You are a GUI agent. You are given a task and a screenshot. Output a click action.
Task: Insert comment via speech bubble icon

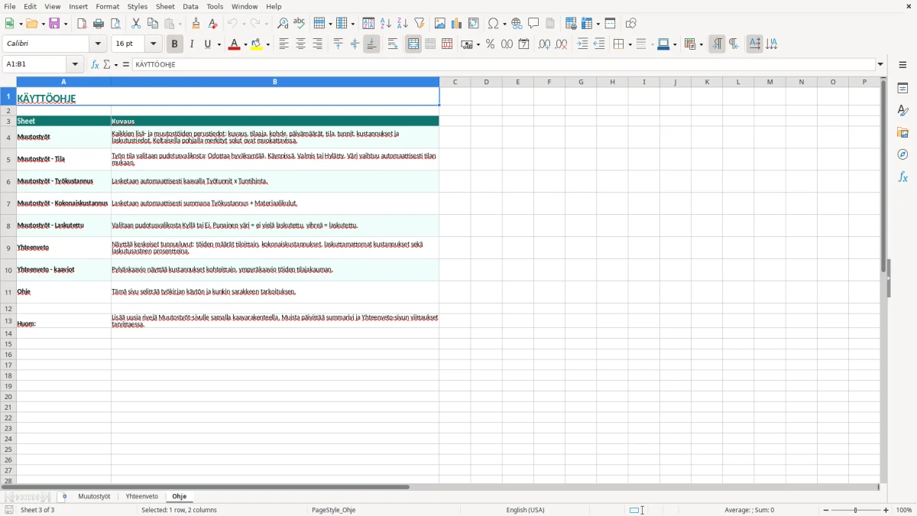[x=533, y=24]
